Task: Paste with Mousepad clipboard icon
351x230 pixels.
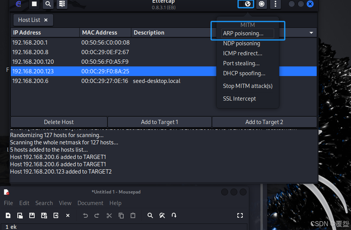Action: [x=133, y=215]
